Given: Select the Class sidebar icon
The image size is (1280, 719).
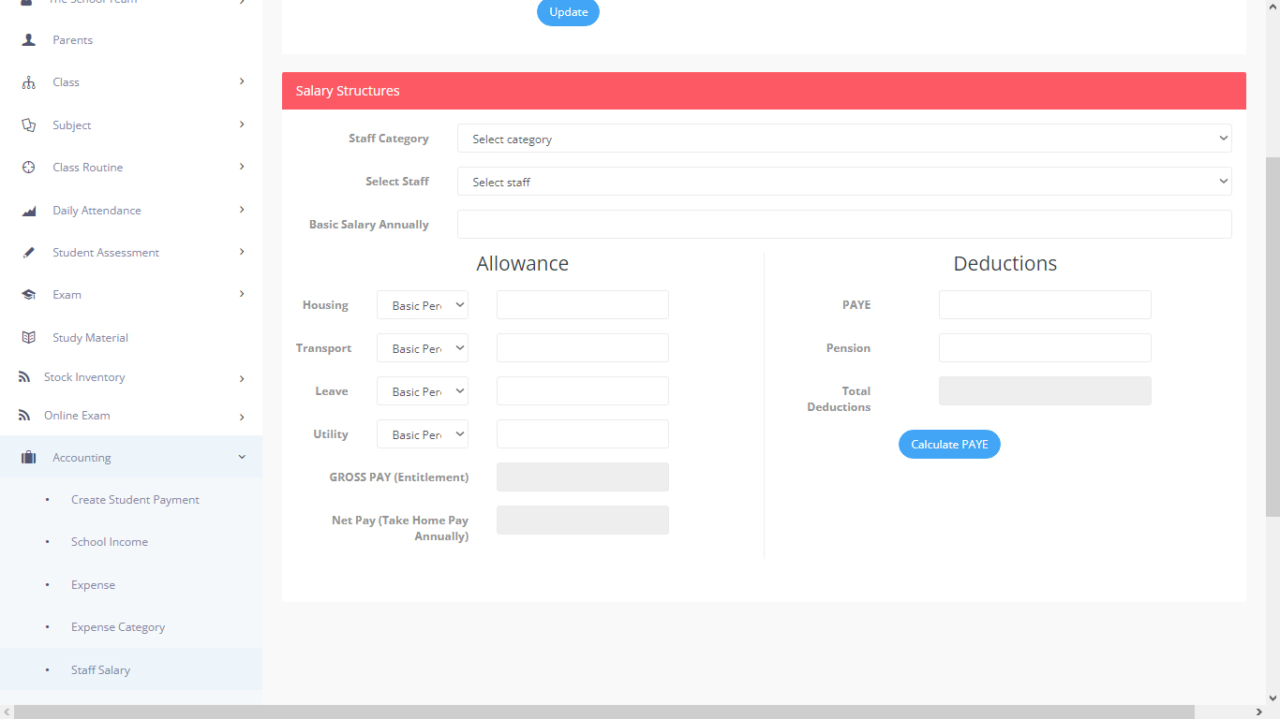Looking at the screenshot, I should pos(27,81).
